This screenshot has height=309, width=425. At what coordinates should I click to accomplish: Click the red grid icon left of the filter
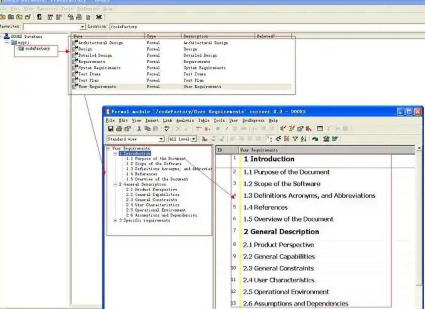point(287,139)
